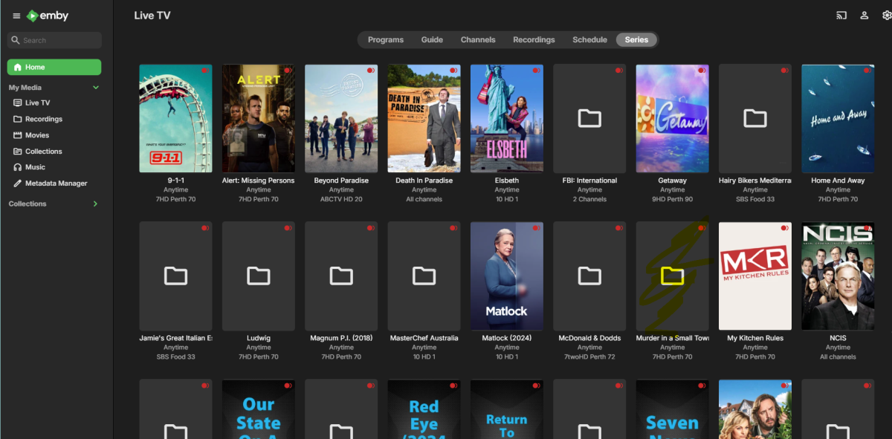
Task: Switch to the Recordings tab
Action: (x=534, y=40)
